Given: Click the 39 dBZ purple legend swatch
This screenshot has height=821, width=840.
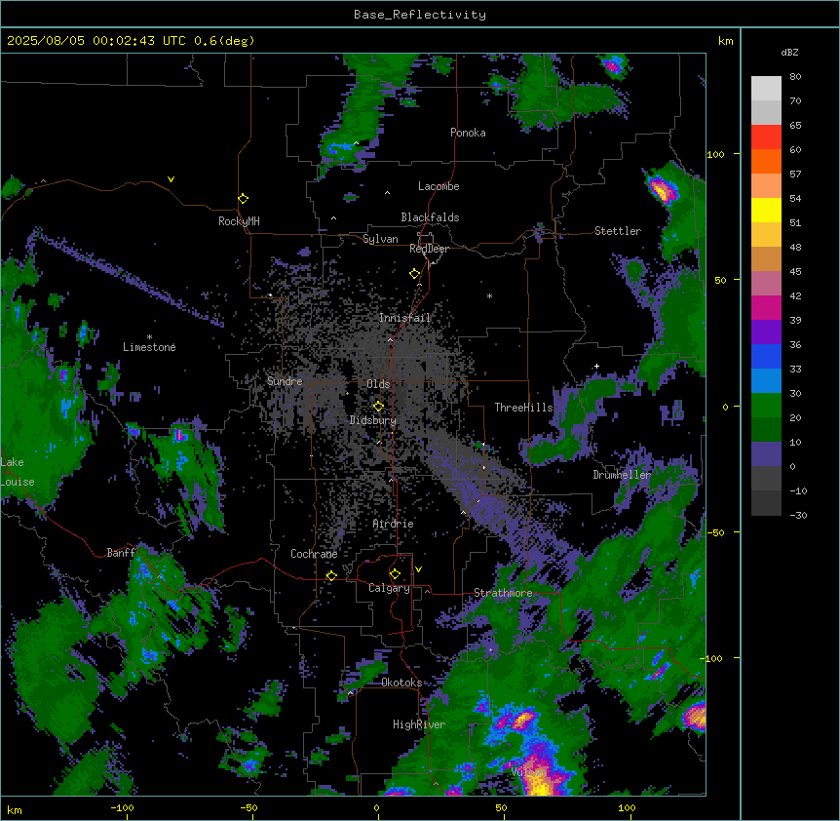Looking at the screenshot, I should click(x=766, y=332).
